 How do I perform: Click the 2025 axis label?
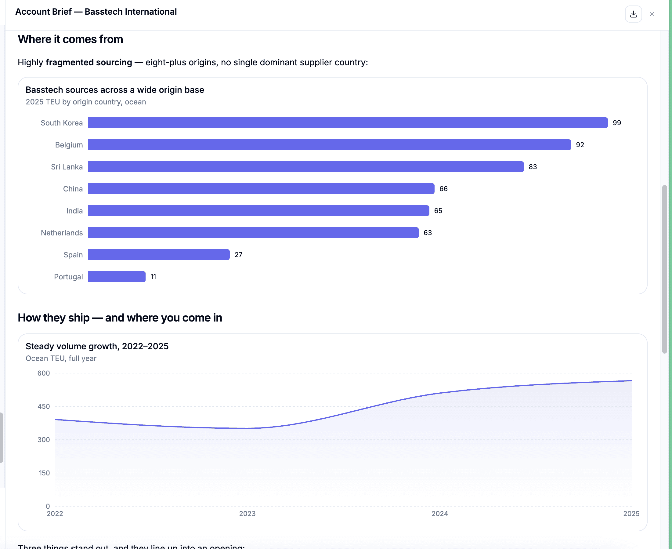631,514
